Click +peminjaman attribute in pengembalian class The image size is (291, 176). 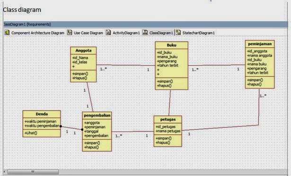95,127
